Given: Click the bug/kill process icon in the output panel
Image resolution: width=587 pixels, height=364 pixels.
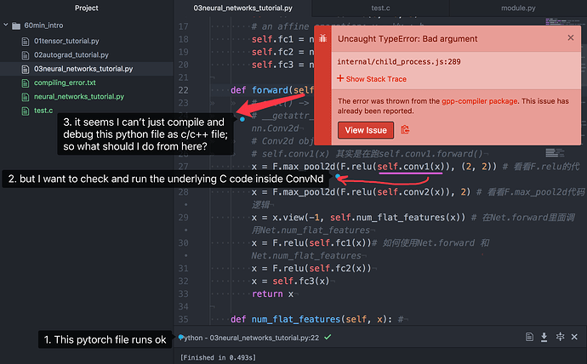Looking at the screenshot, I should [560, 338].
